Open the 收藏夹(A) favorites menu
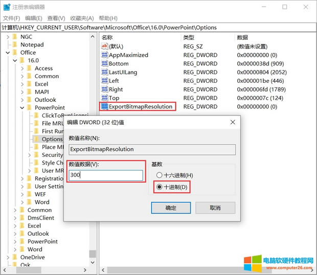 pyautogui.click(x=82, y=18)
